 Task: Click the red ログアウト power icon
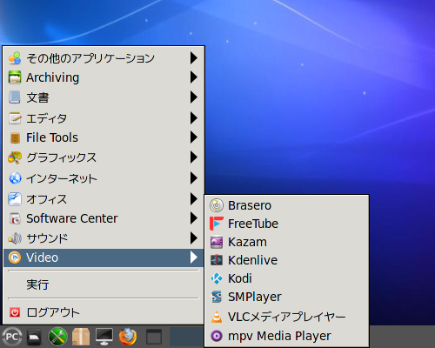15,312
